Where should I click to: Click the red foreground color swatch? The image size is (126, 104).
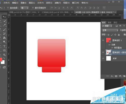tap(1, 59)
